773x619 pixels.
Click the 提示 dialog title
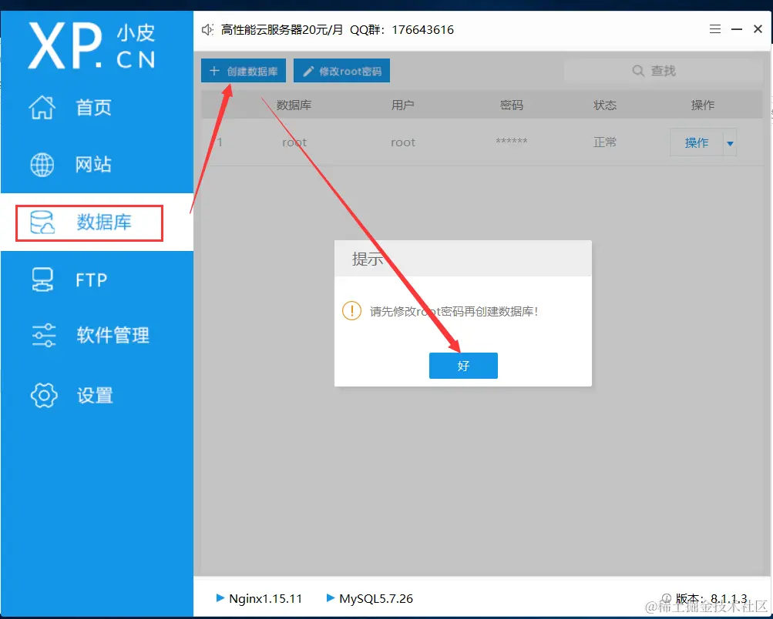pyautogui.click(x=368, y=259)
